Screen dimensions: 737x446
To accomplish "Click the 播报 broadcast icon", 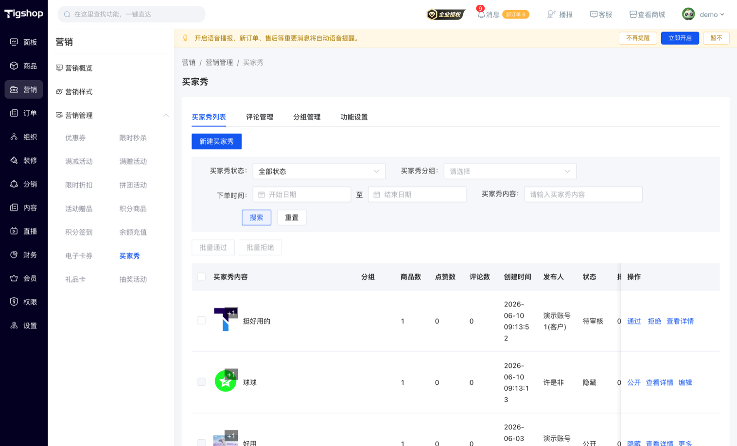I will point(551,15).
